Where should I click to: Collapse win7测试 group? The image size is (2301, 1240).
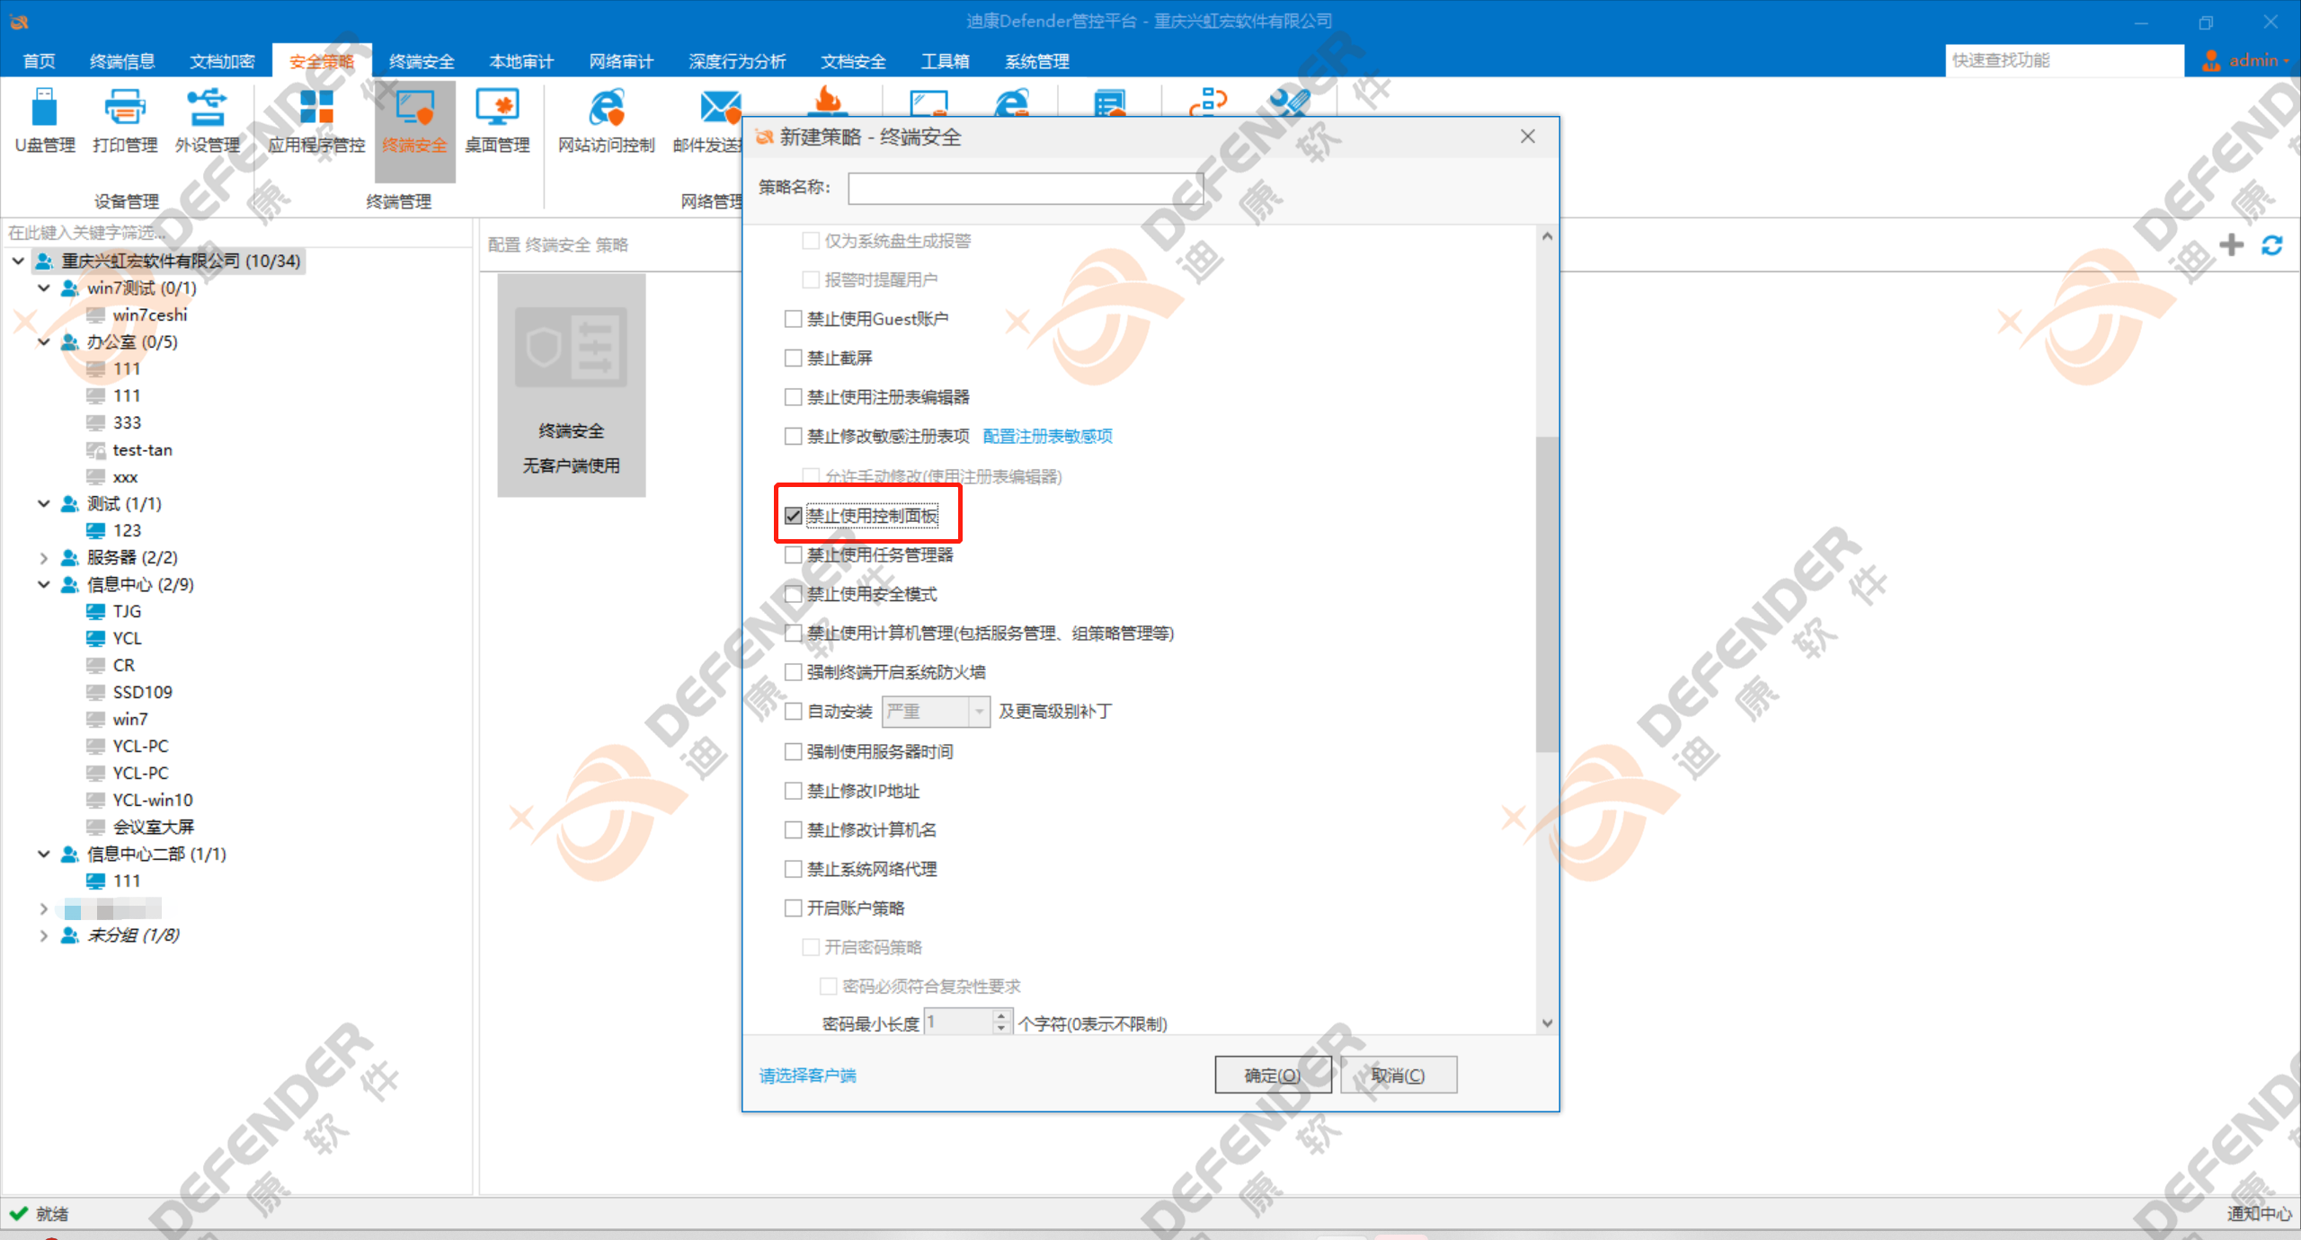[x=43, y=288]
